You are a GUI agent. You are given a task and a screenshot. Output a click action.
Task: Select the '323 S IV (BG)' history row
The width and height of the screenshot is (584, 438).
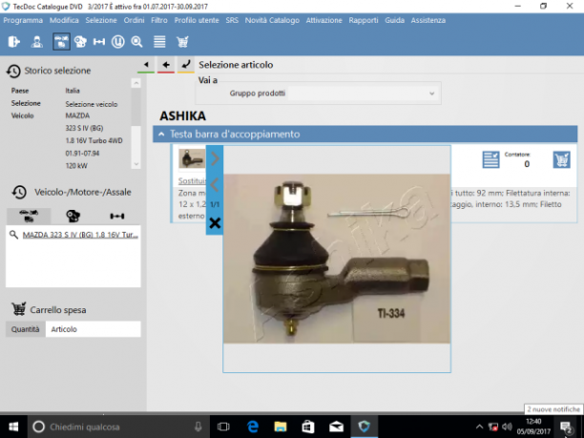point(84,128)
